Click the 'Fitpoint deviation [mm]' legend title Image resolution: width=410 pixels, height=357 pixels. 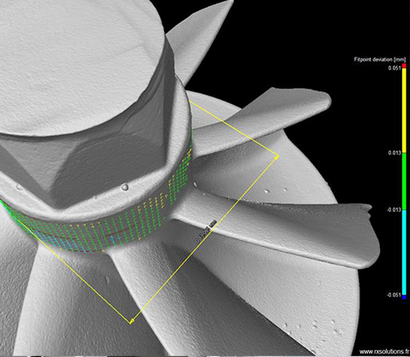pyautogui.click(x=380, y=59)
